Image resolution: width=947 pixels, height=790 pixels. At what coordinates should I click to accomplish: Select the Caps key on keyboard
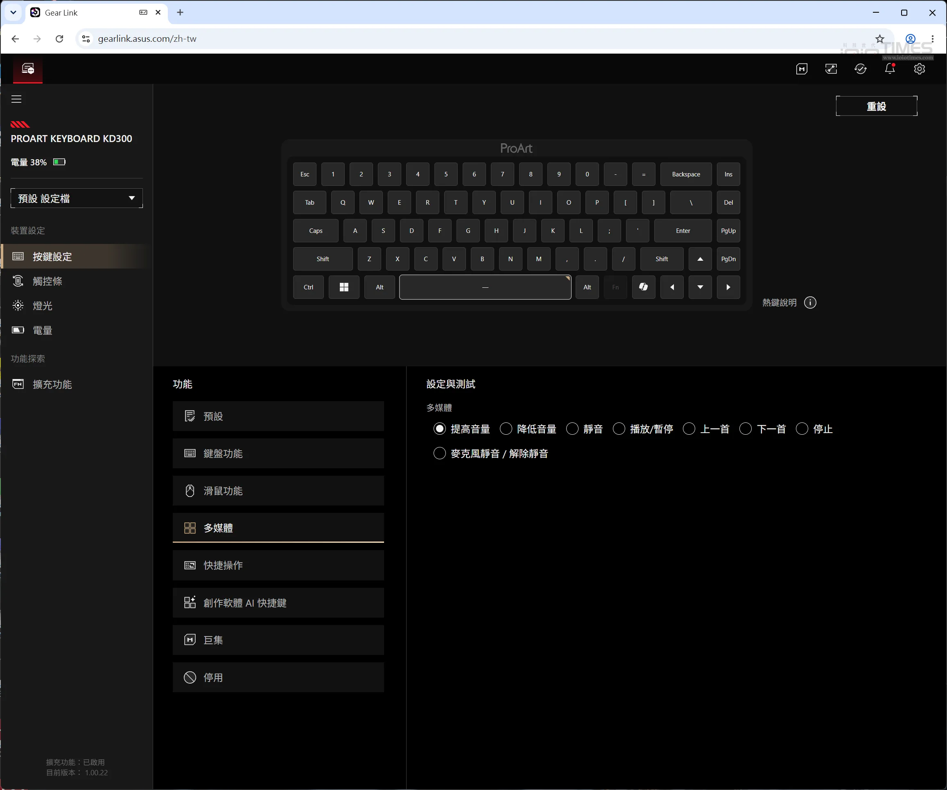tap(316, 231)
